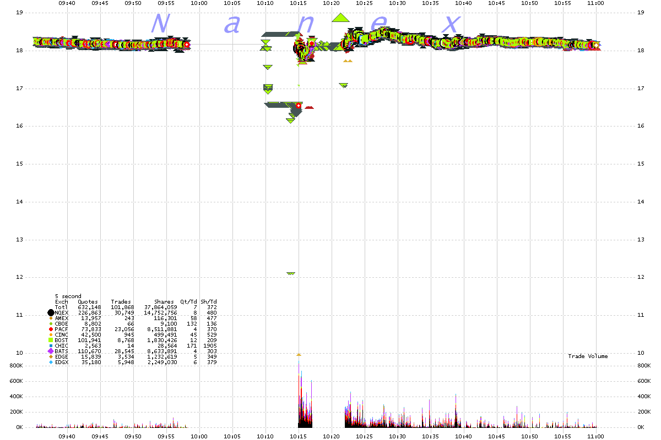Click the "Trades" column header
This screenshot has width=661, height=440.
click(x=121, y=302)
